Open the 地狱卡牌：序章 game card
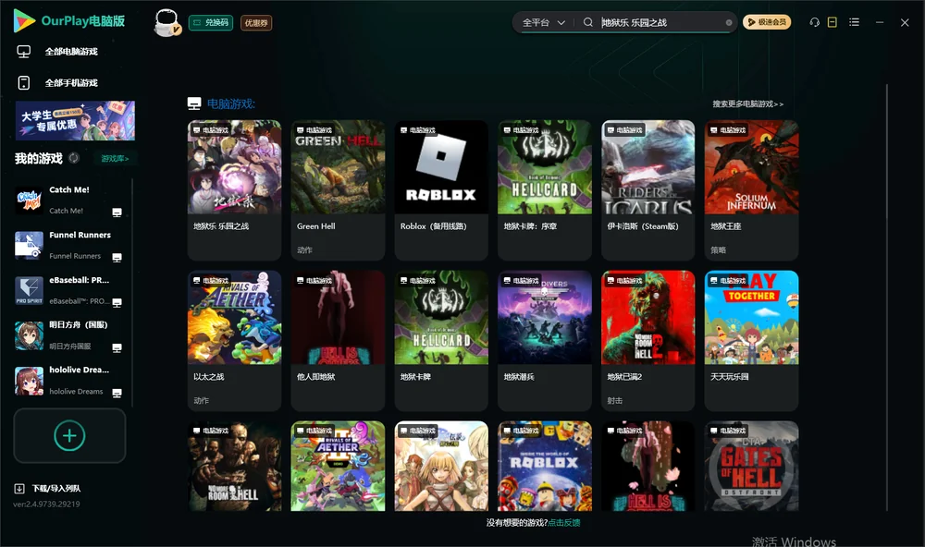This screenshot has height=547, width=925. 545,190
